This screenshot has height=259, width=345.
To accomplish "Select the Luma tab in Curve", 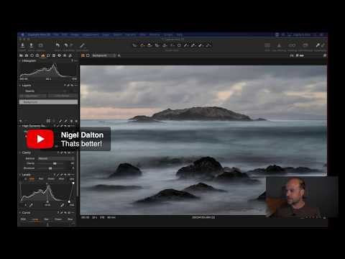I will point(35,219).
